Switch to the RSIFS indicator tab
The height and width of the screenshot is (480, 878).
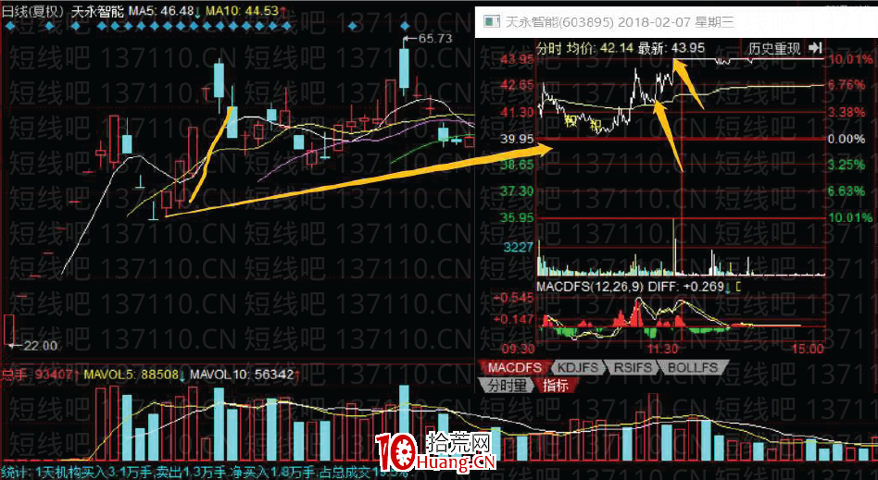[x=633, y=367]
